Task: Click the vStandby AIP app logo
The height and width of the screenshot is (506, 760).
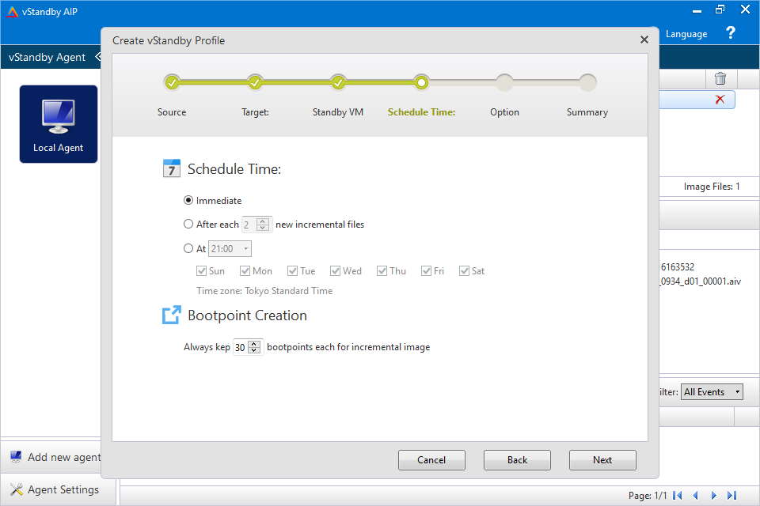Action: pyautogui.click(x=12, y=12)
